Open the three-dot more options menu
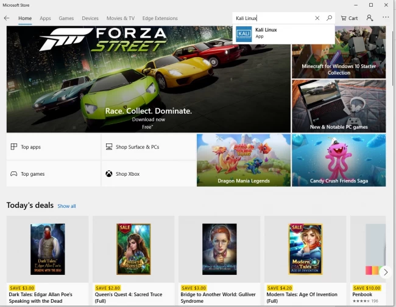Viewport: 396px width, 307px height. [x=386, y=18]
